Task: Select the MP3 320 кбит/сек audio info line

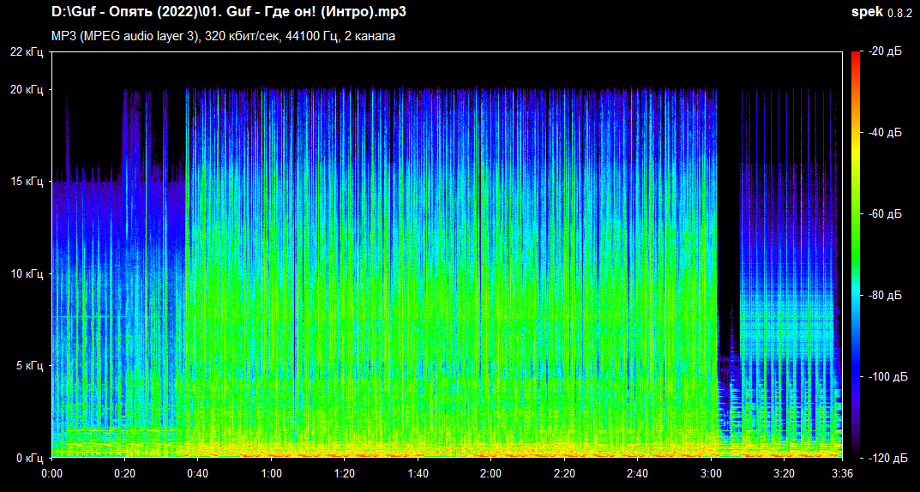Action: 223,36
